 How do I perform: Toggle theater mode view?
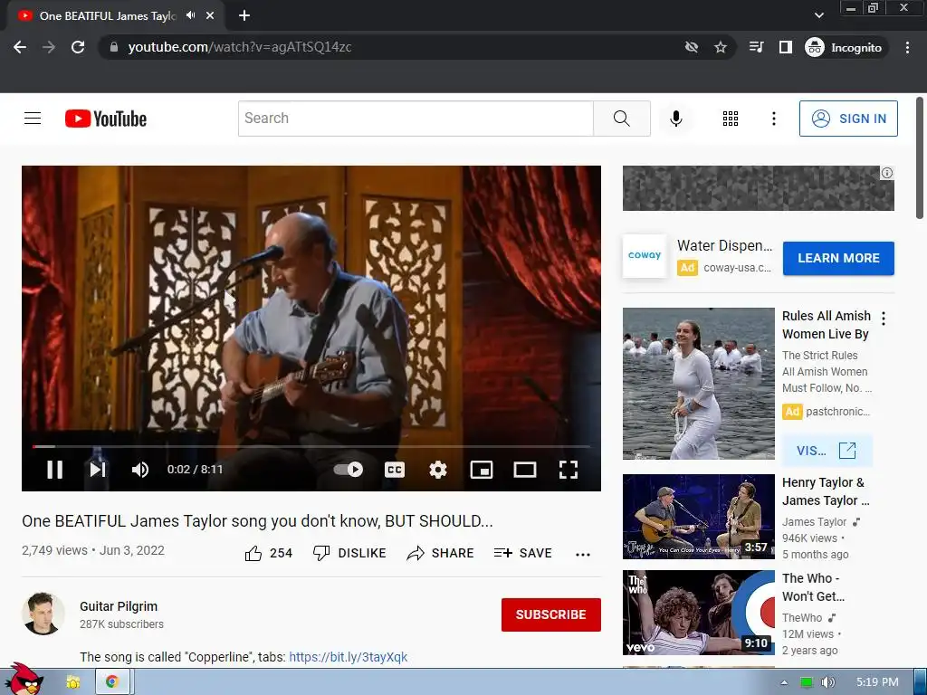click(525, 470)
